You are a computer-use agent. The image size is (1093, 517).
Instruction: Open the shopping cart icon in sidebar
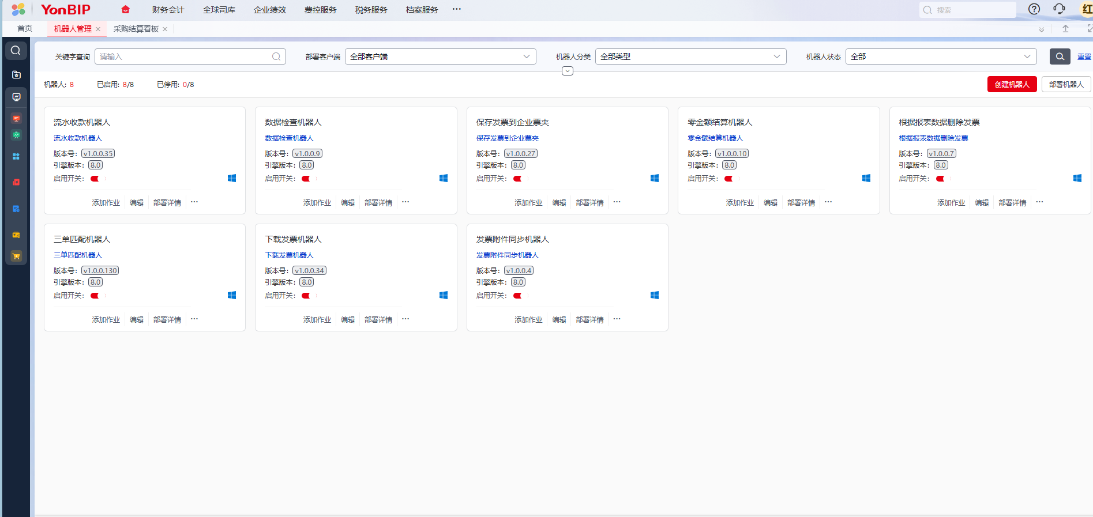pos(16,256)
